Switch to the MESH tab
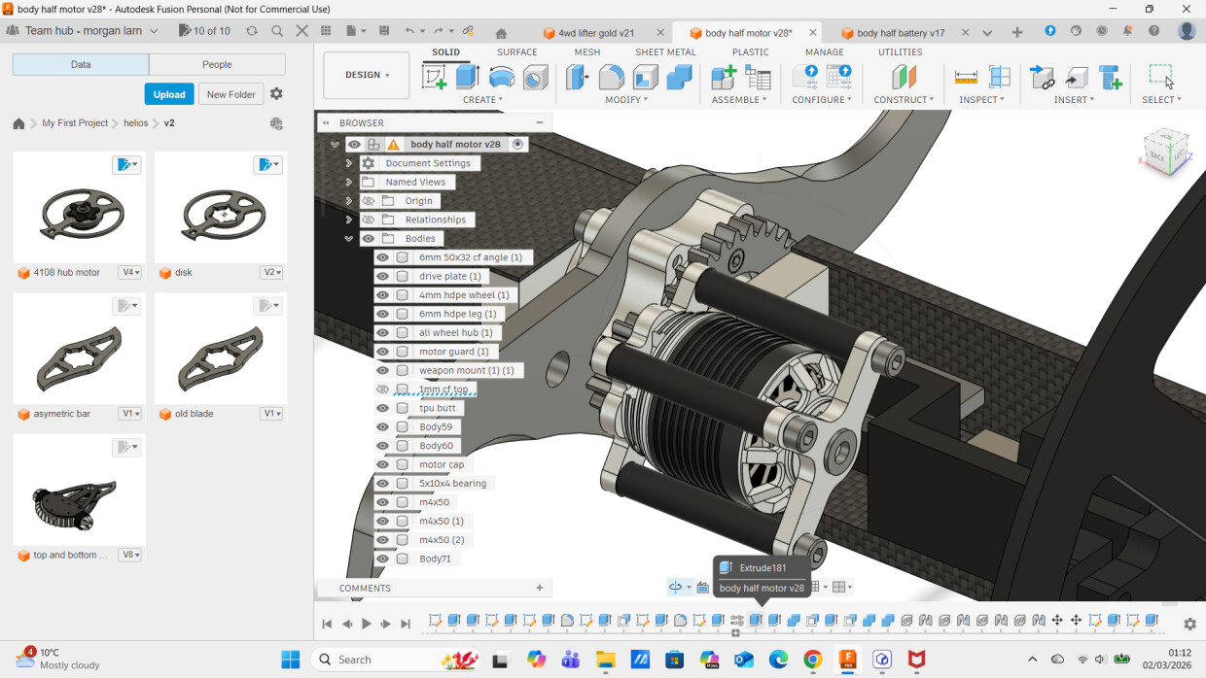This screenshot has width=1206, height=678. [x=586, y=52]
